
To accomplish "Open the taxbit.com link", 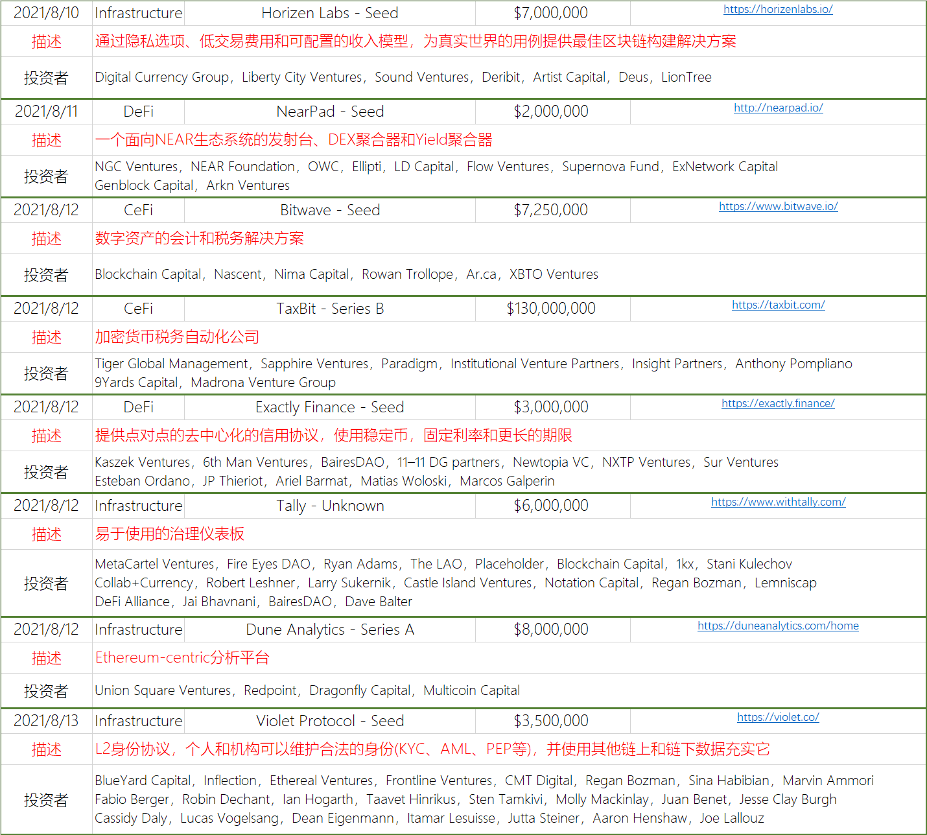I will tap(778, 305).
